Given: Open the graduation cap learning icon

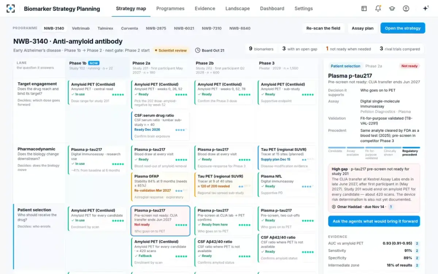Looking at the screenshot, I should [392, 8].
